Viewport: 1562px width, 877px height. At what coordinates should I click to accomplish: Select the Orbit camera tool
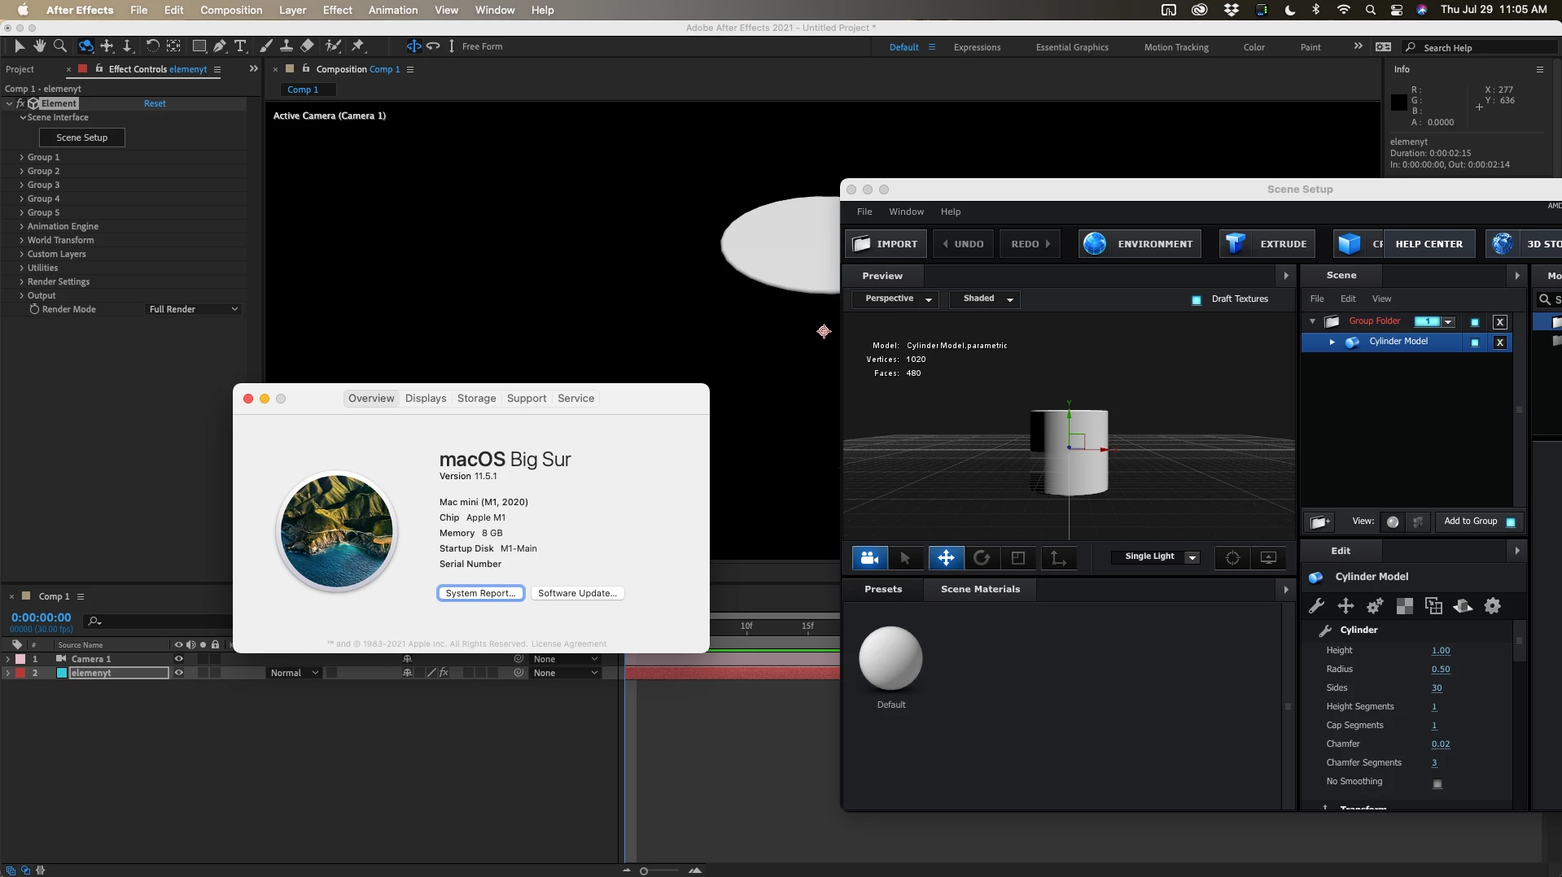pos(85,46)
